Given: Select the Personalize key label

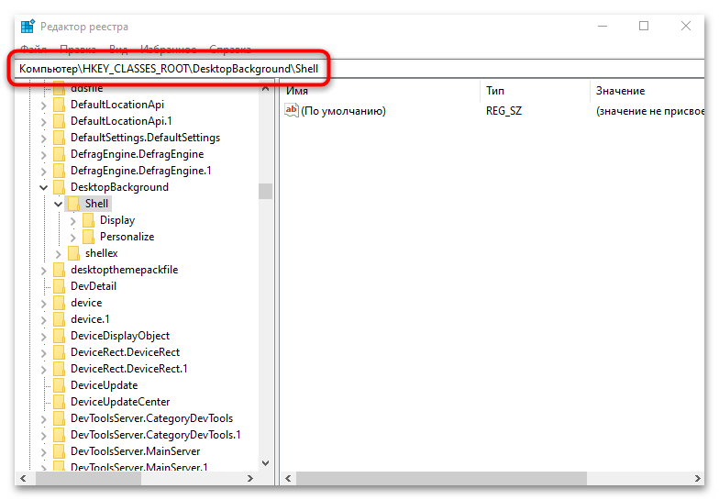Looking at the screenshot, I should point(127,237).
